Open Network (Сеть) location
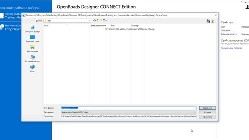Viewport: 249px width, 140px height. coord(32,68)
